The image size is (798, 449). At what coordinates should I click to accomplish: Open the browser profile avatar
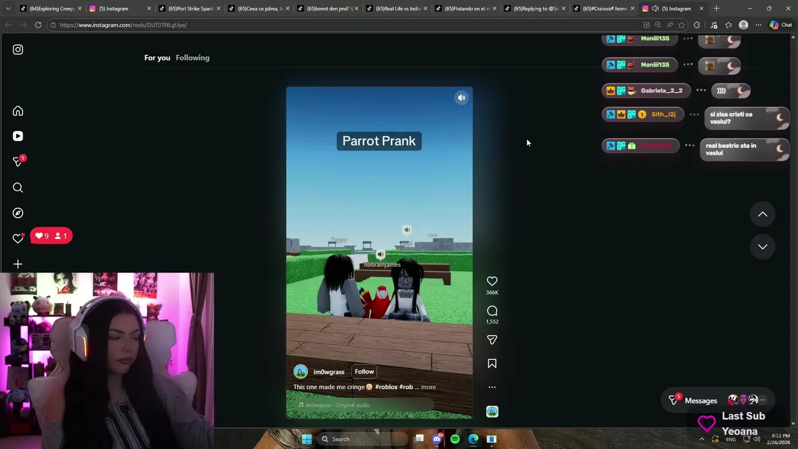(743, 25)
